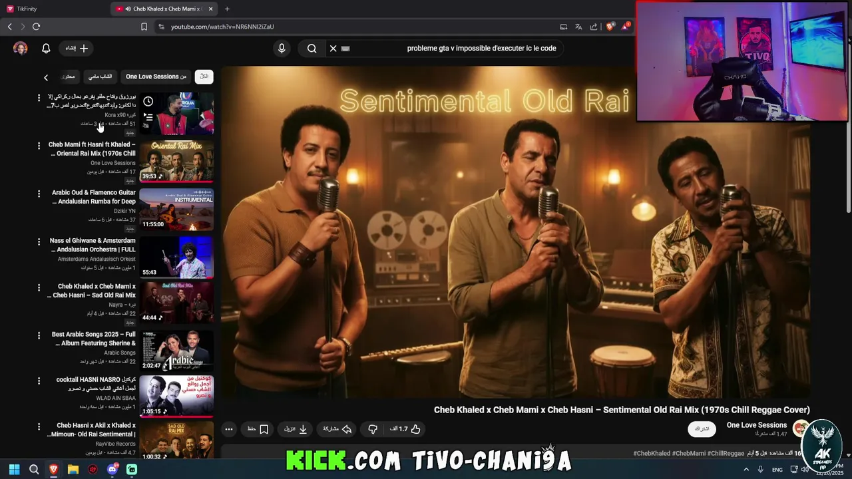The height and width of the screenshot is (479, 852).
Task: Open the Nass el Ghiwane 55:43 thumbnail
Action: 176,257
